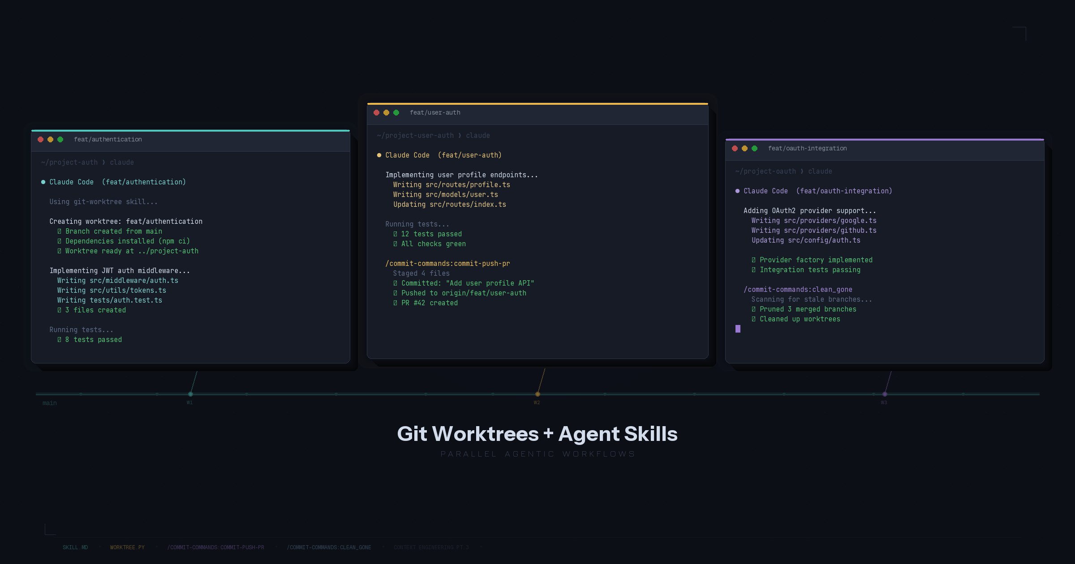Click the '/commit-commands:clean_gone' command in the oauth terminal

click(x=798, y=290)
